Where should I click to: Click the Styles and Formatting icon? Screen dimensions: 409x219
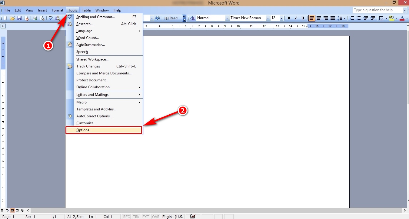coord(192,18)
